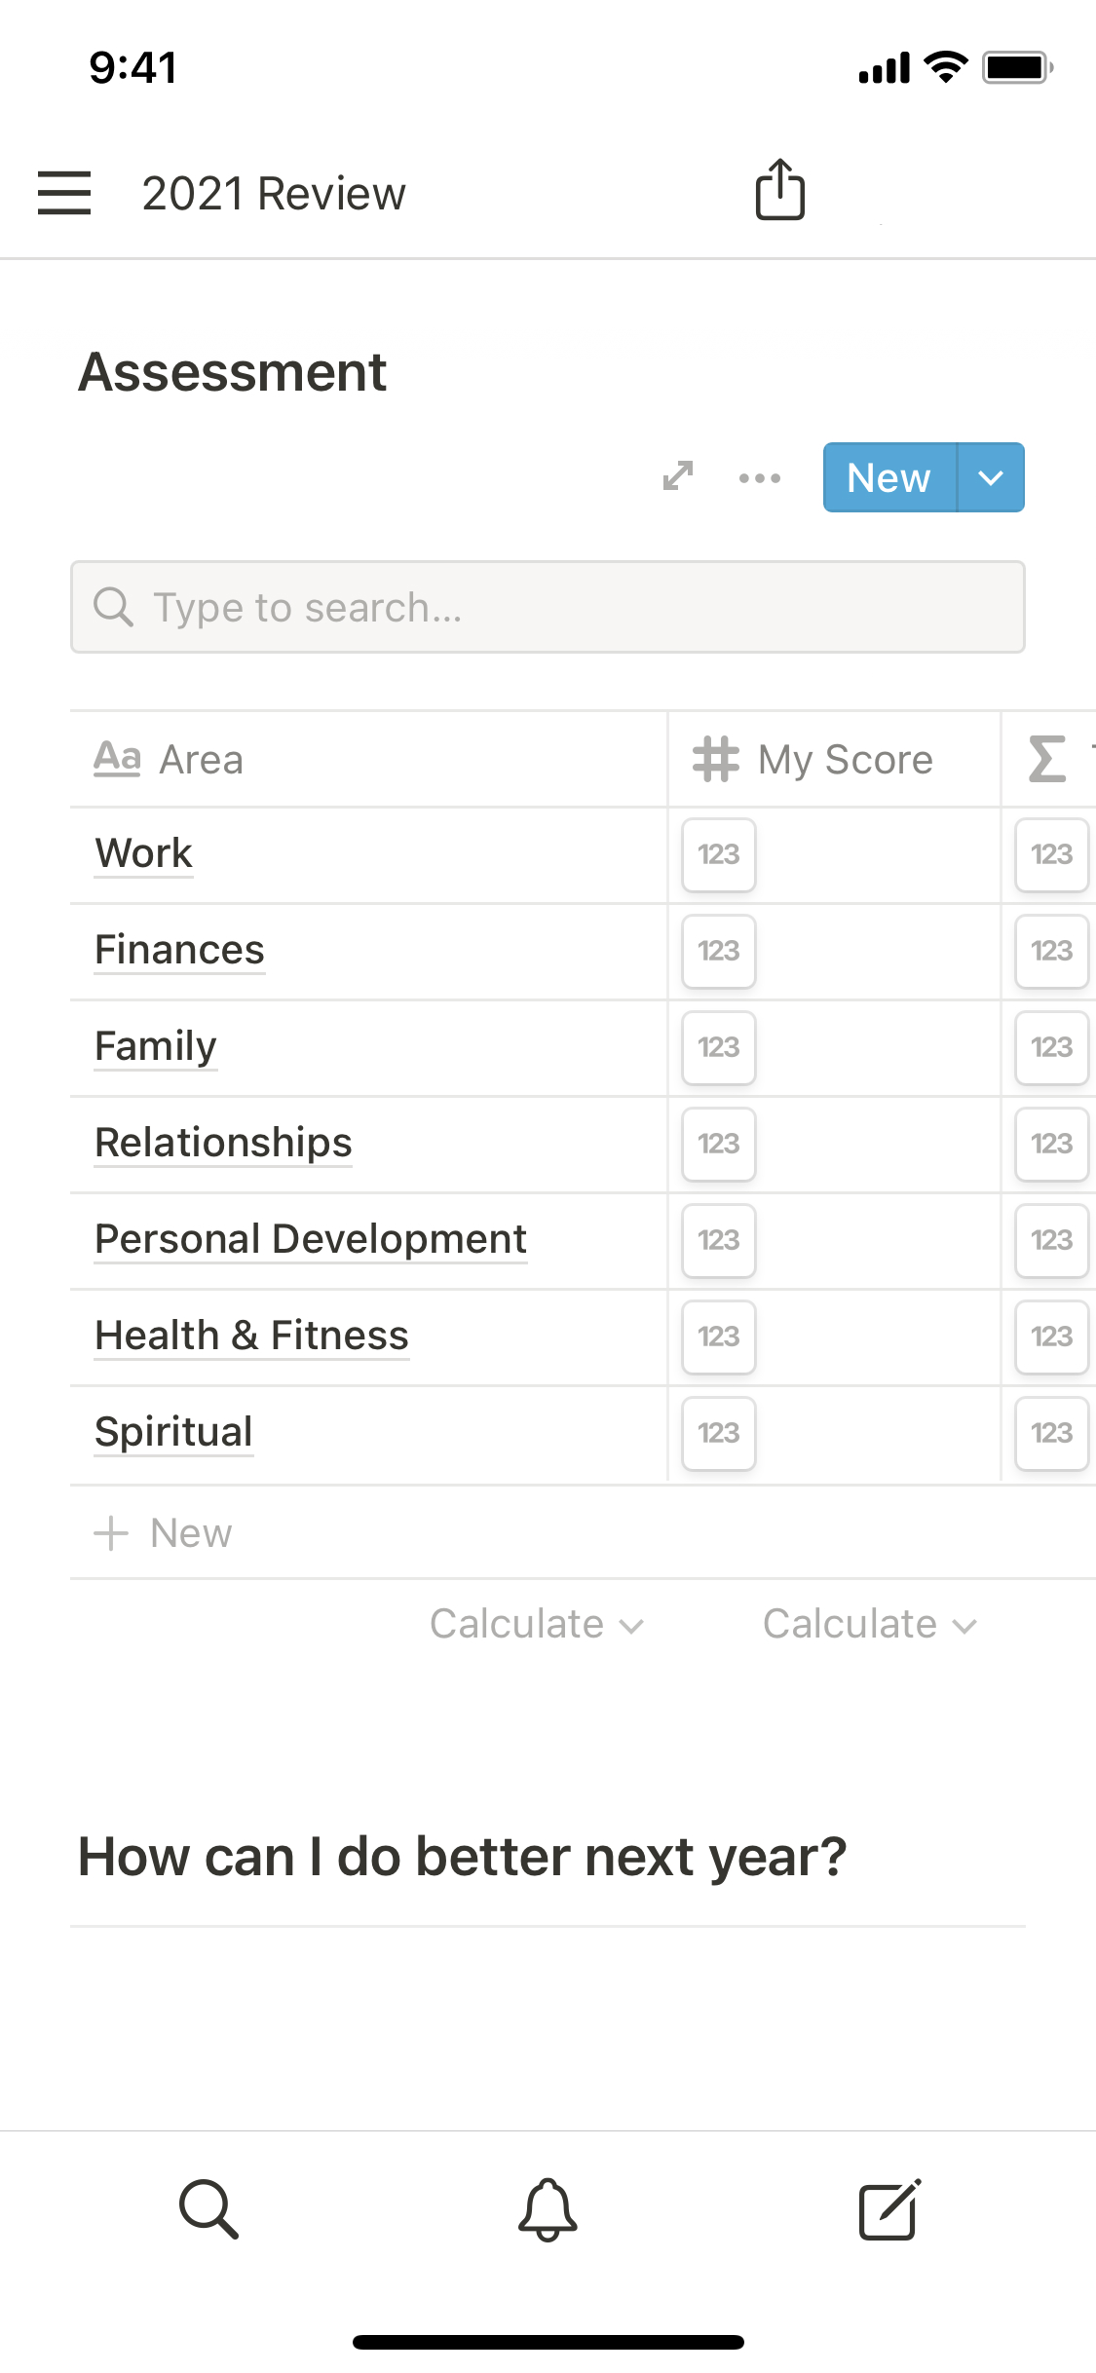Open notifications bell at the bottom
Image resolution: width=1096 pixels, height=2373 pixels.
[548, 2208]
